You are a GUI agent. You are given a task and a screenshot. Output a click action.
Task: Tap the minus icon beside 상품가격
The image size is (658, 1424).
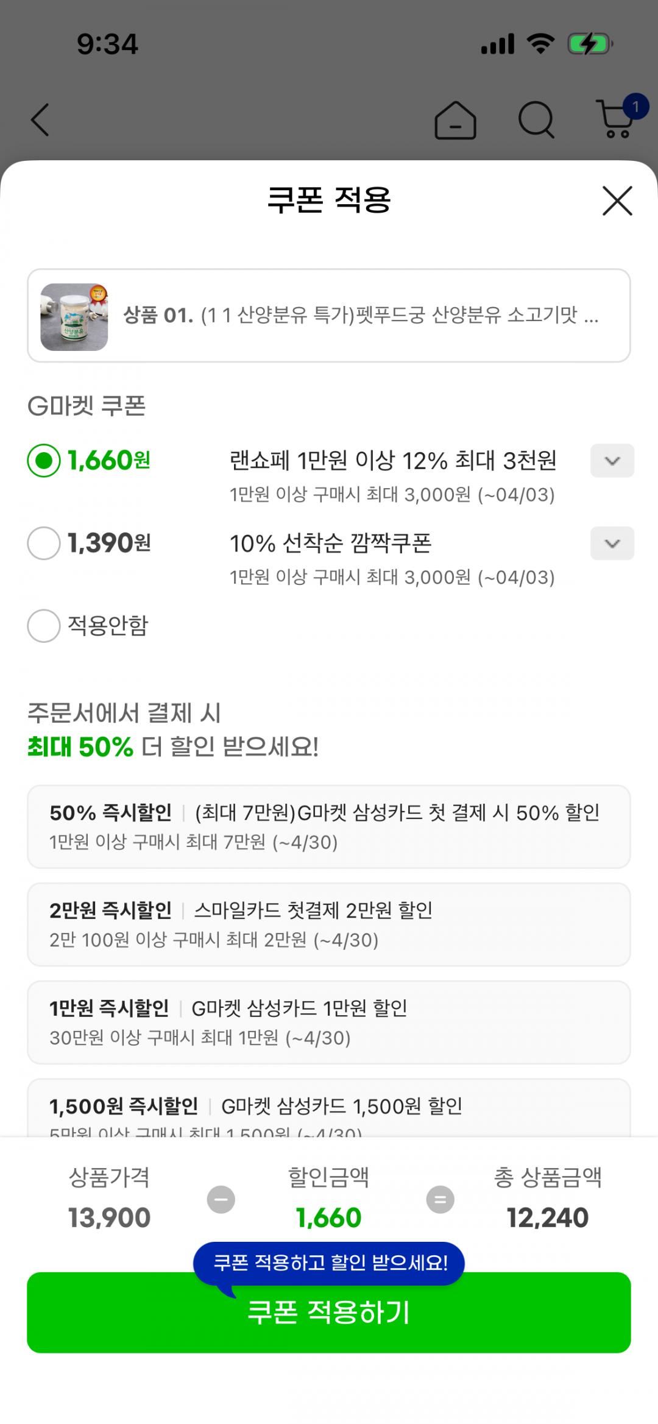pyautogui.click(x=221, y=1200)
